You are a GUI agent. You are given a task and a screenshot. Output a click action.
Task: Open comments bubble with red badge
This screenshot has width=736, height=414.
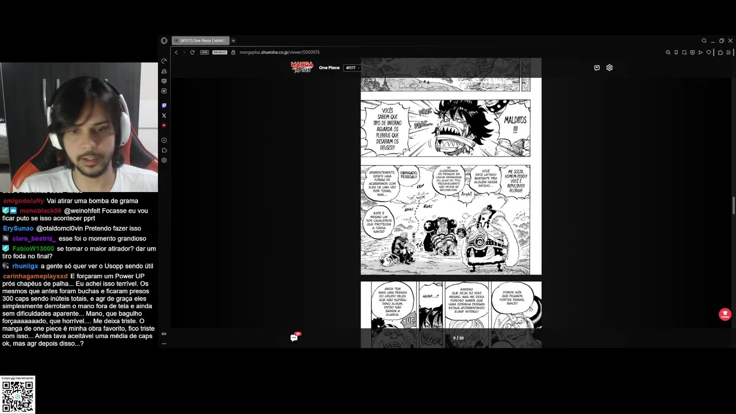pos(294,337)
